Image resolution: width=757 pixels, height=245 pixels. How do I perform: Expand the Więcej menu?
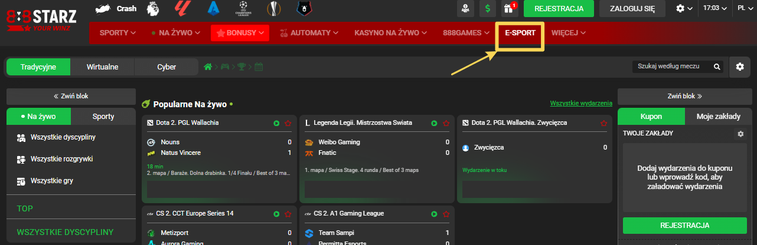point(568,33)
